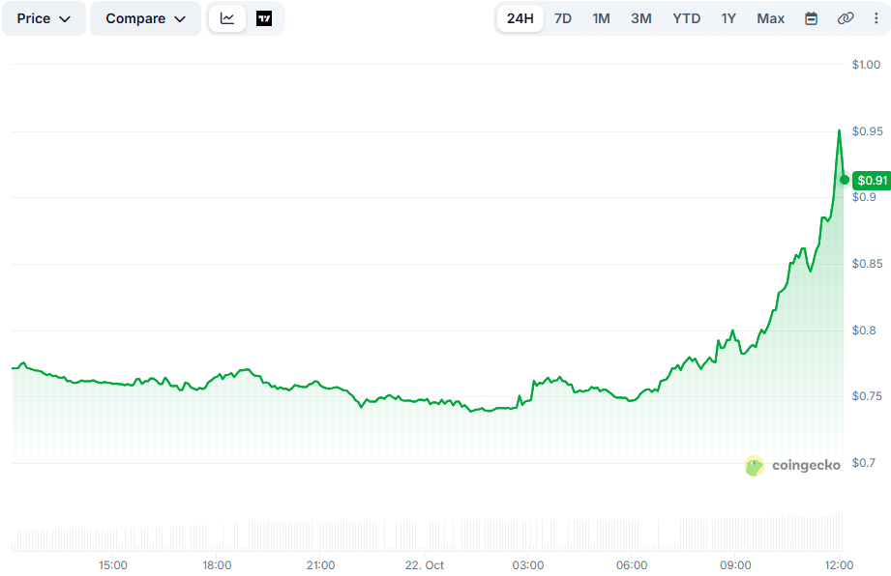This screenshot has width=891, height=576.
Task: Select the Max time range
Action: [x=770, y=18]
